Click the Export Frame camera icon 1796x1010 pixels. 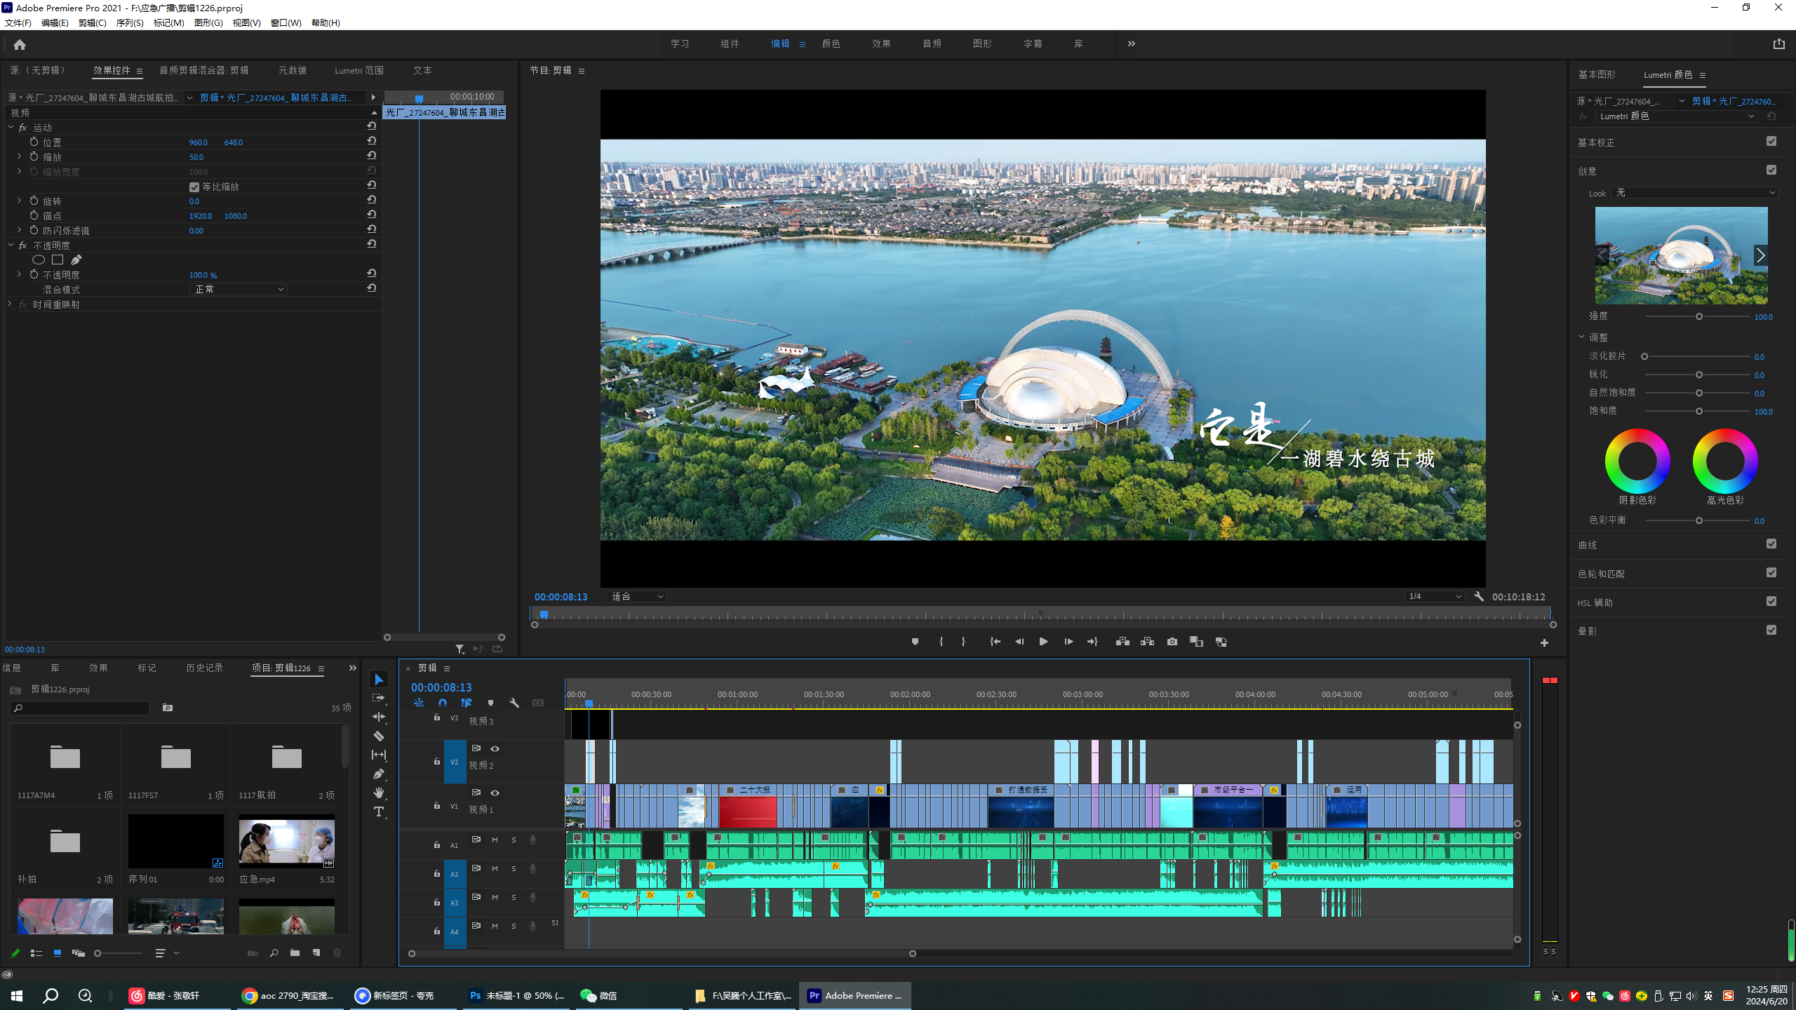[x=1172, y=642]
